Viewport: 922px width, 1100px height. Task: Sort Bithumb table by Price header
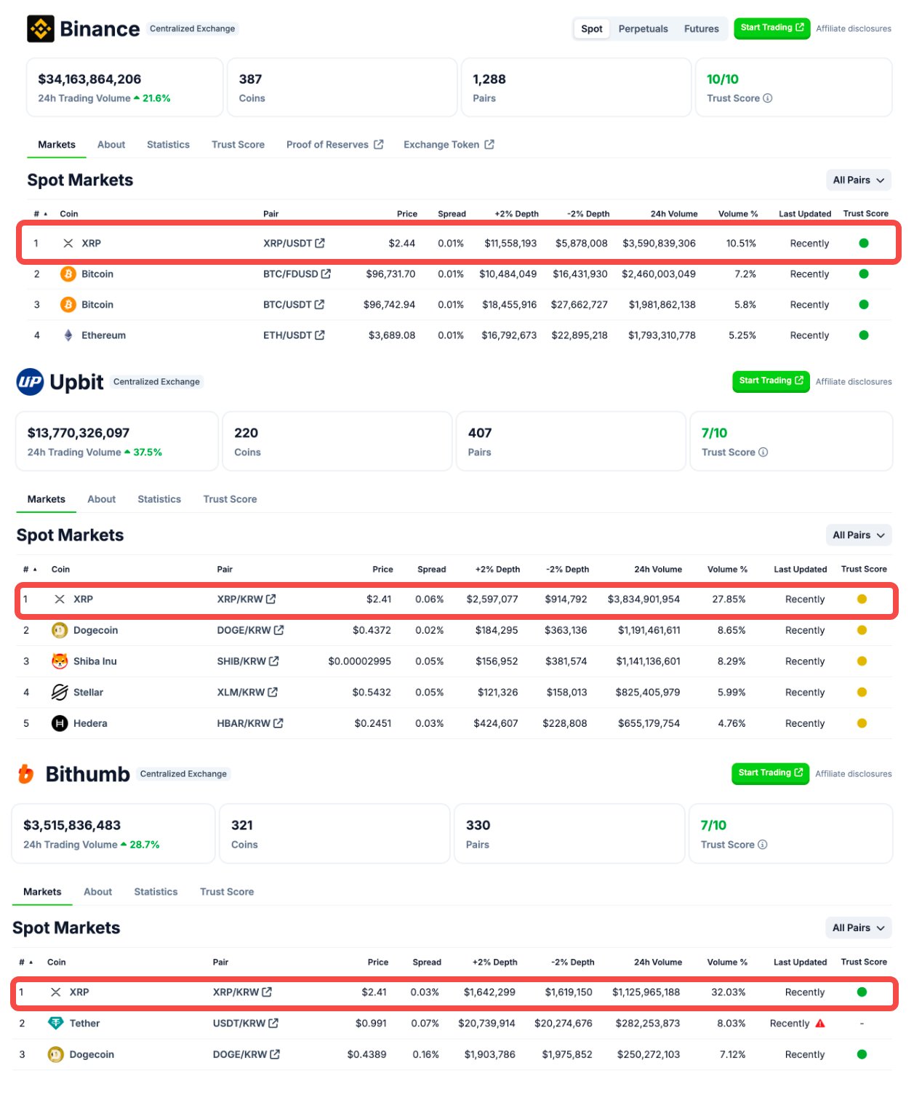[378, 962]
